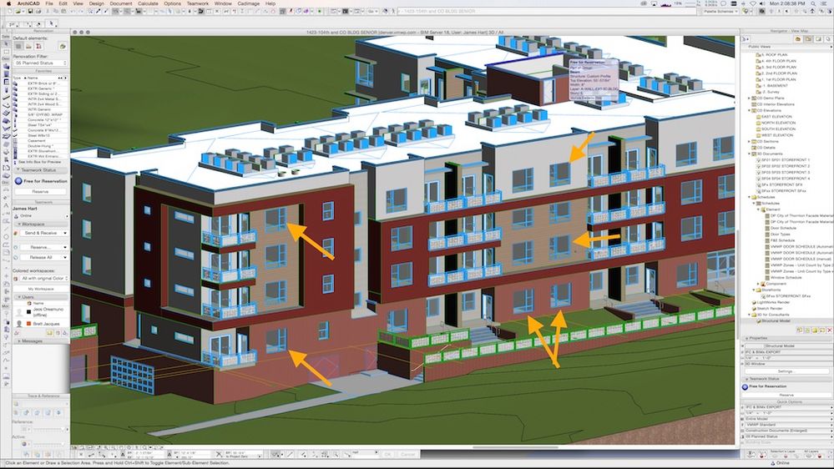Screen dimensions: 834x469
Task: Expand the CD Demo Plans folder
Action: tap(750, 98)
